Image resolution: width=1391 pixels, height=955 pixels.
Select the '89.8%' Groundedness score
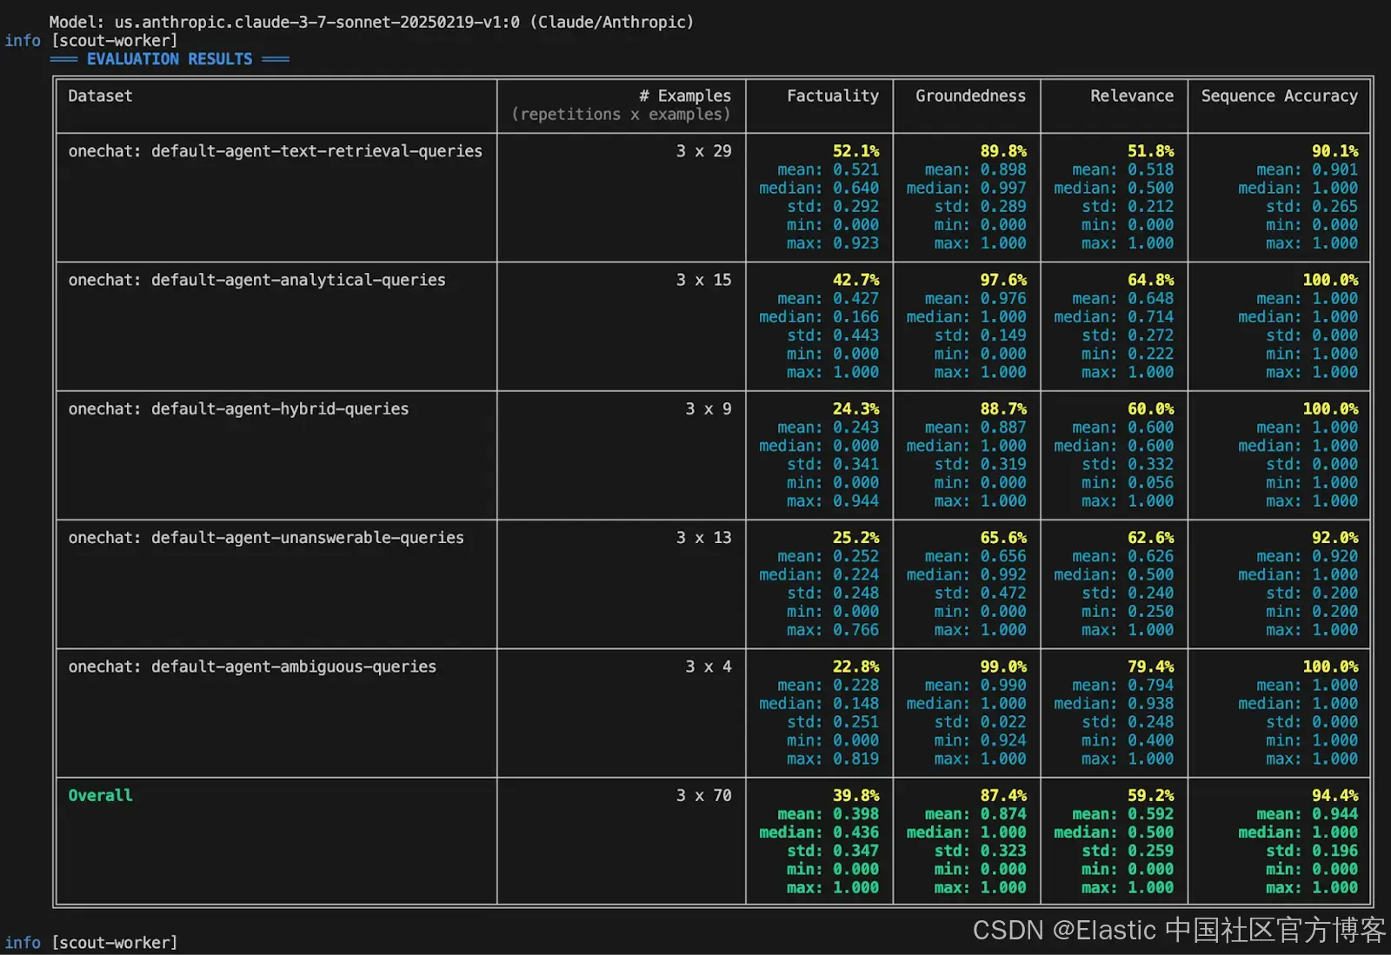pos(1003,151)
